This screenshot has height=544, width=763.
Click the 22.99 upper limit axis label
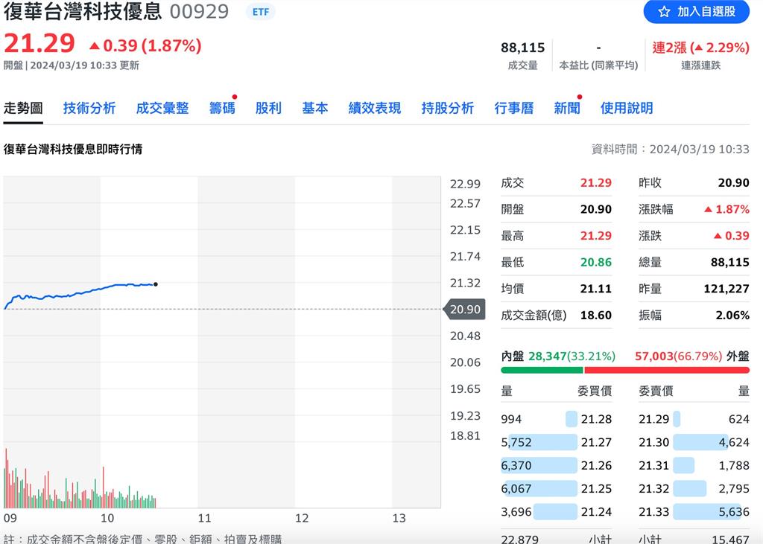coord(465,185)
